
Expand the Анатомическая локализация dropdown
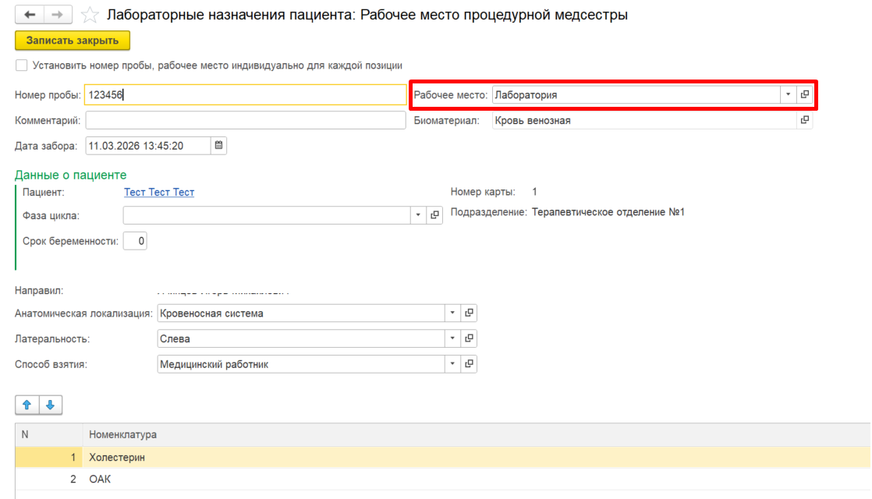click(x=452, y=313)
